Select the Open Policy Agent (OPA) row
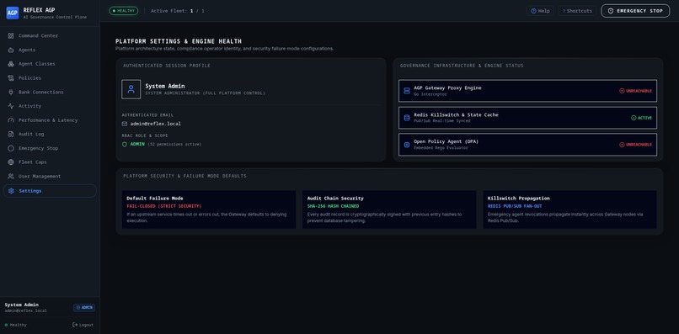This screenshot has width=679, height=334. tap(527, 145)
